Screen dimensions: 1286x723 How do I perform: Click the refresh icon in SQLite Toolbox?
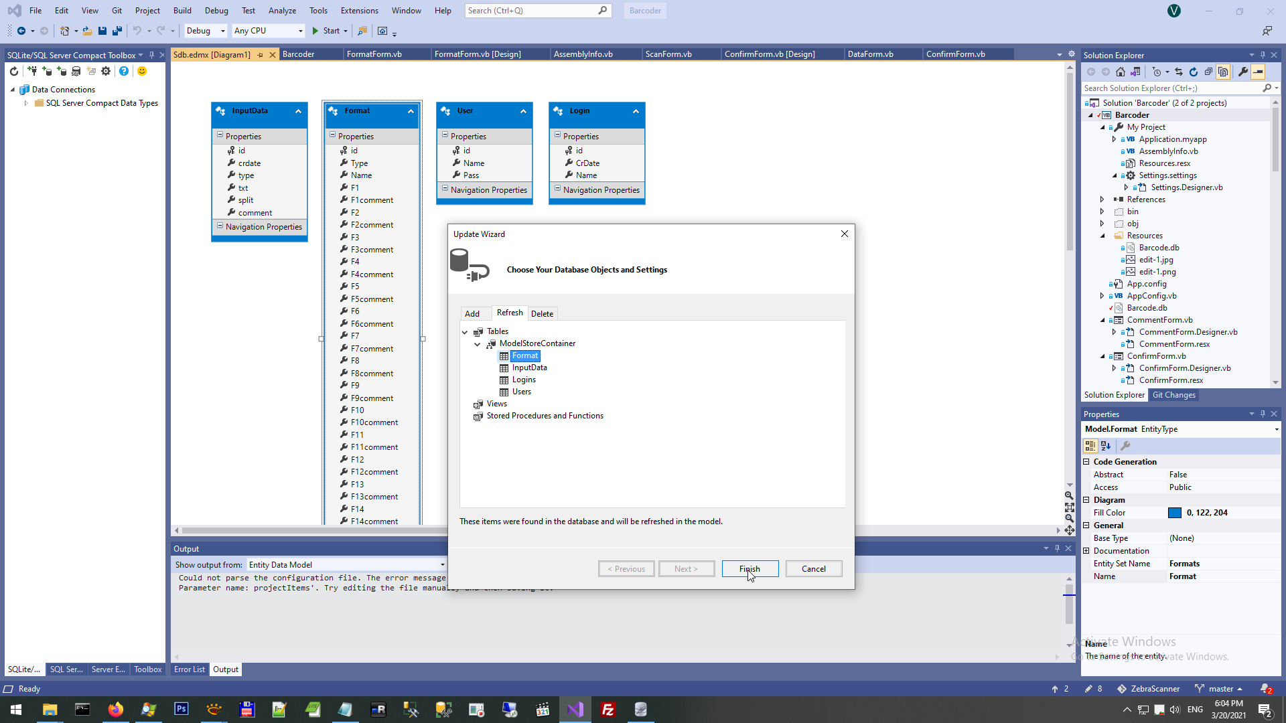point(14,71)
